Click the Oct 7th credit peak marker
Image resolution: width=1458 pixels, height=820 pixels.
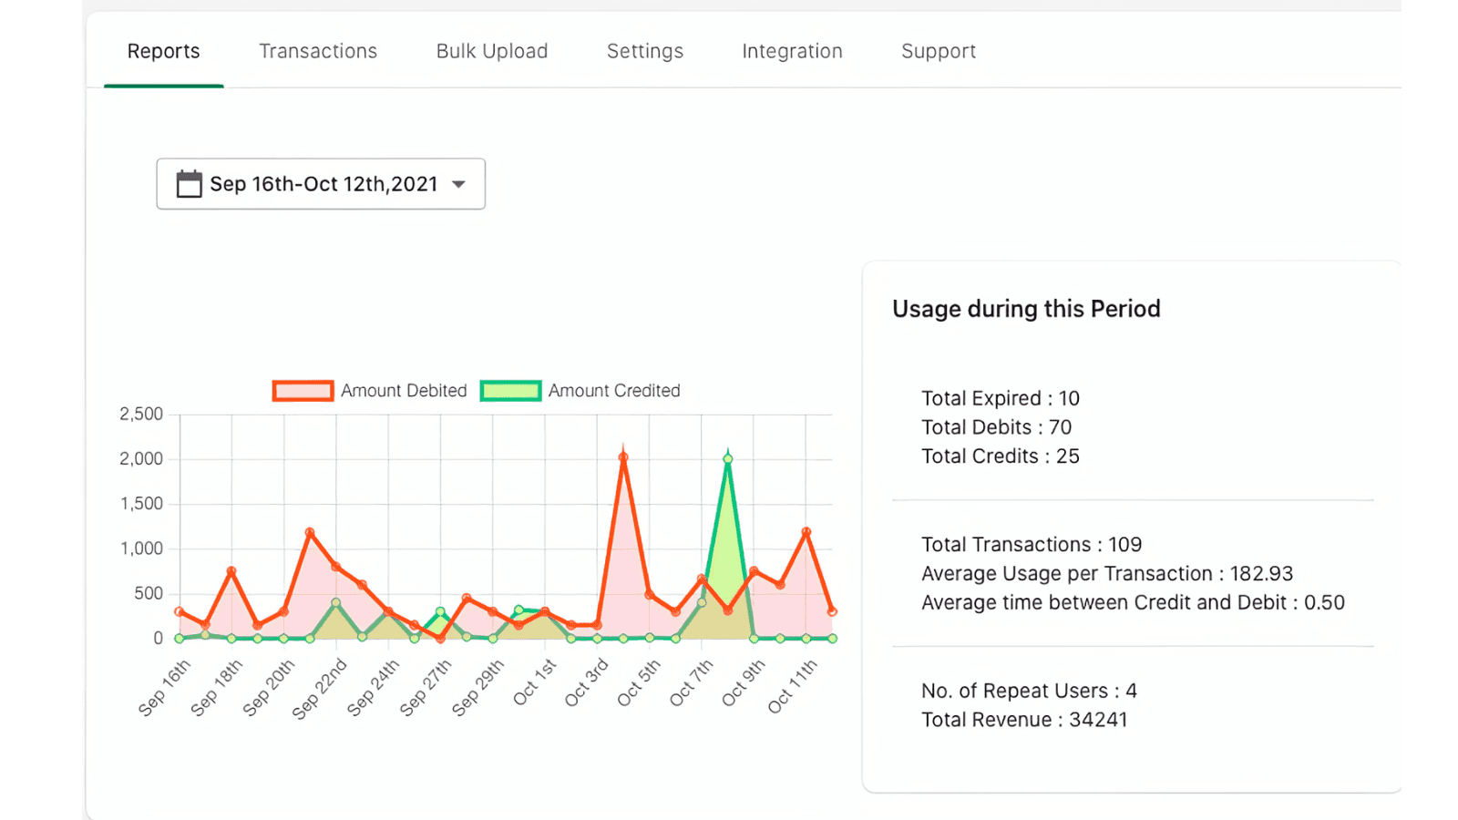click(727, 458)
